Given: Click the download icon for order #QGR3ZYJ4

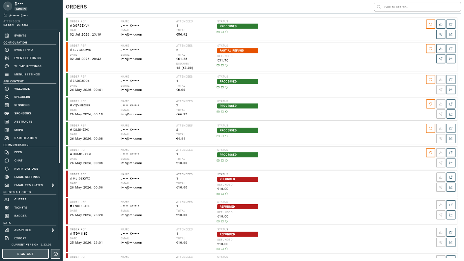Looking at the screenshot, I should pyautogui.click(x=441, y=24).
